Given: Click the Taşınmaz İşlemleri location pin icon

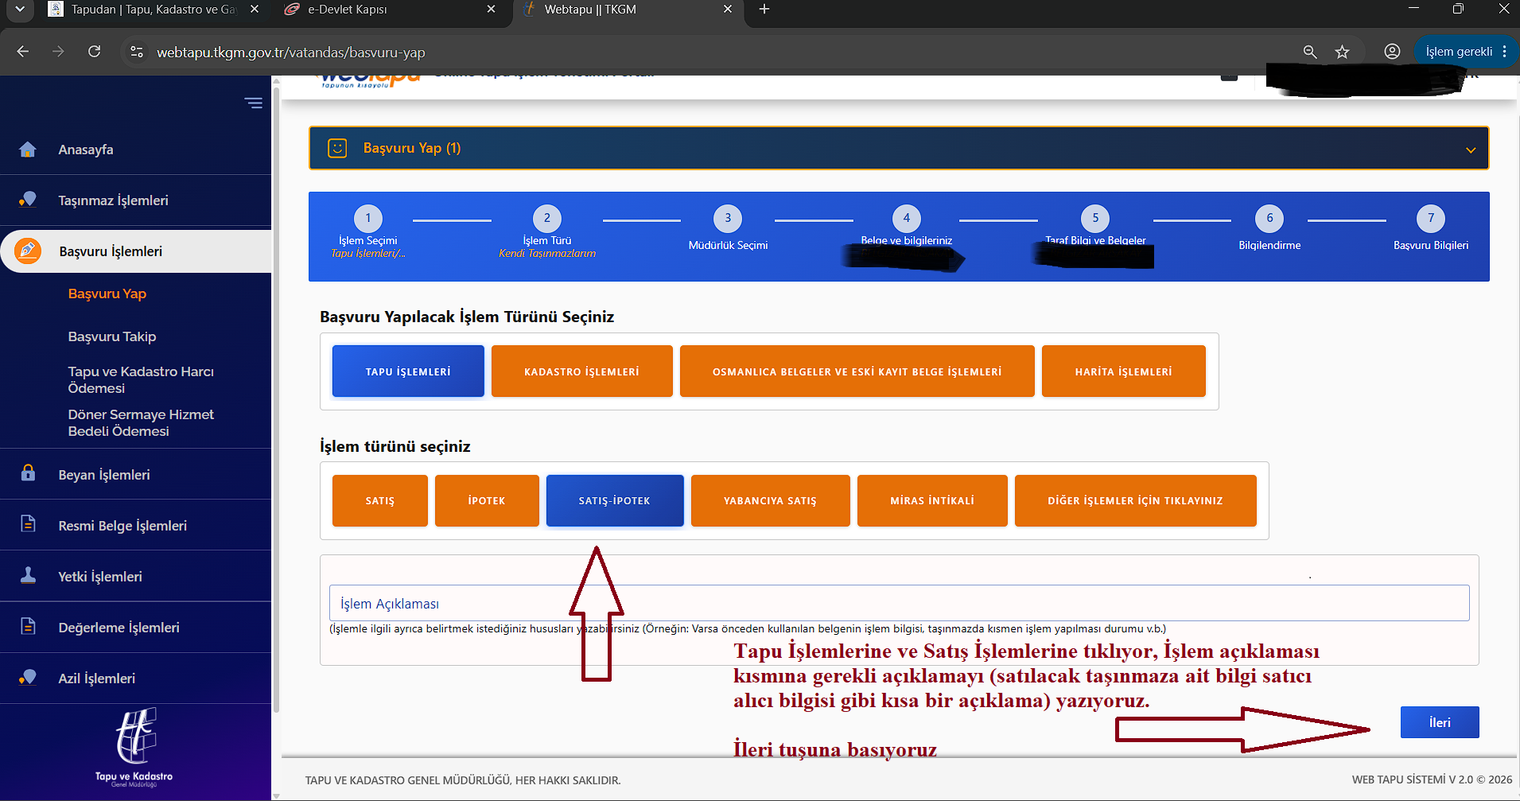Looking at the screenshot, I should [x=28, y=200].
